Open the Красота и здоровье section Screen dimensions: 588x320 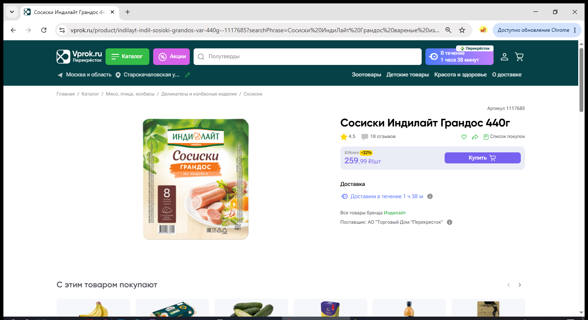pos(460,75)
